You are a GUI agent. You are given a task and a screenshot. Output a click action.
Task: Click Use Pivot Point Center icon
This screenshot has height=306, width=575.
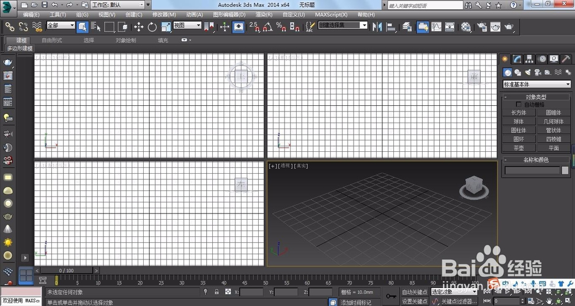pos(209,27)
